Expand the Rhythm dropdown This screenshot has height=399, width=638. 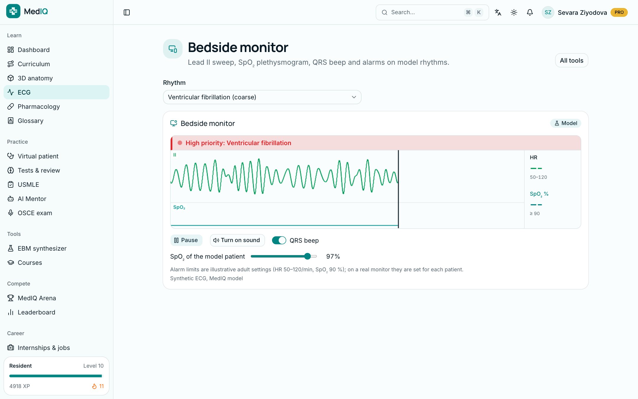[x=262, y=97]
